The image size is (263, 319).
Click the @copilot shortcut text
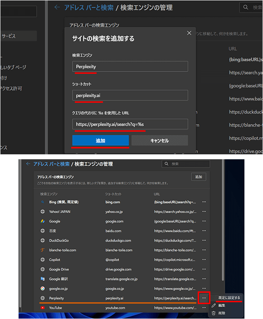click(112, 260)
